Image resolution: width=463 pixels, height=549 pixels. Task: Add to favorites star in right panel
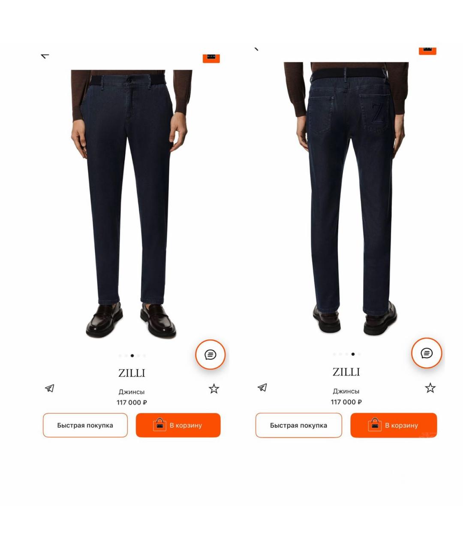pos(430,388)
